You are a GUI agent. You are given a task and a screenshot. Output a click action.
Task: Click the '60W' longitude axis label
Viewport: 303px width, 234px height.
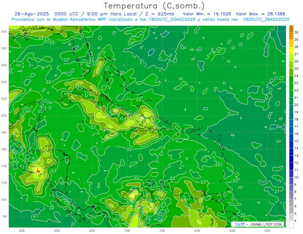[x=232, y=231]
